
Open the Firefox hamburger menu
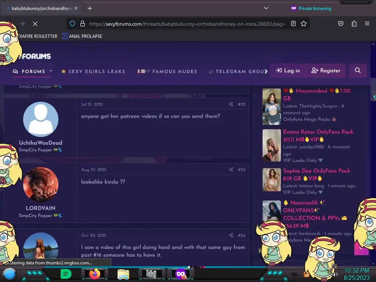[x=367, y=23]
